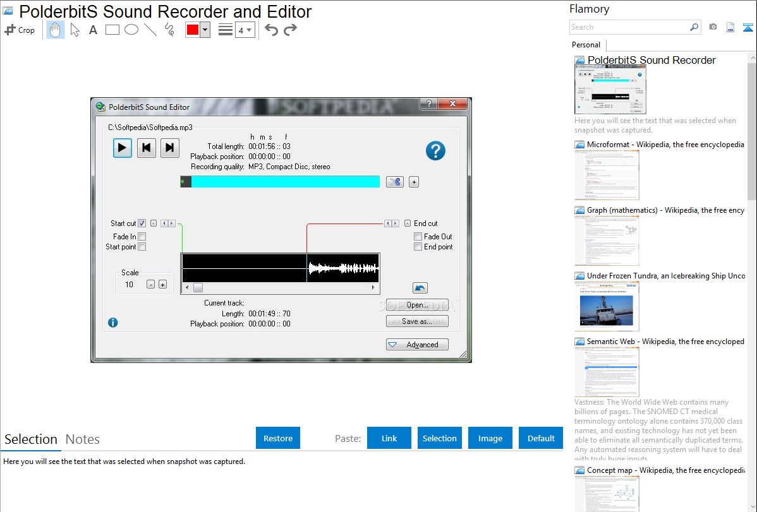This screenshot has width=757, height=512.
Task: Click the search magnifier icon
Action: coord(694,27)
